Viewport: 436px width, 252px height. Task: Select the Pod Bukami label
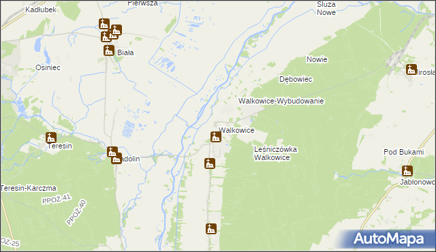[404, 152]
